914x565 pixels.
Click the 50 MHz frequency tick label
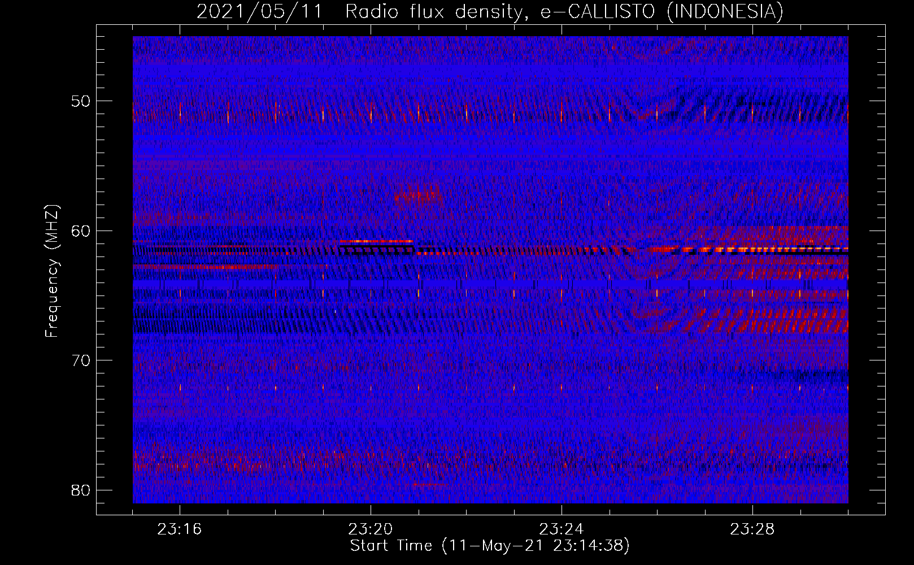pyautogui.click(x=81, y=101)
